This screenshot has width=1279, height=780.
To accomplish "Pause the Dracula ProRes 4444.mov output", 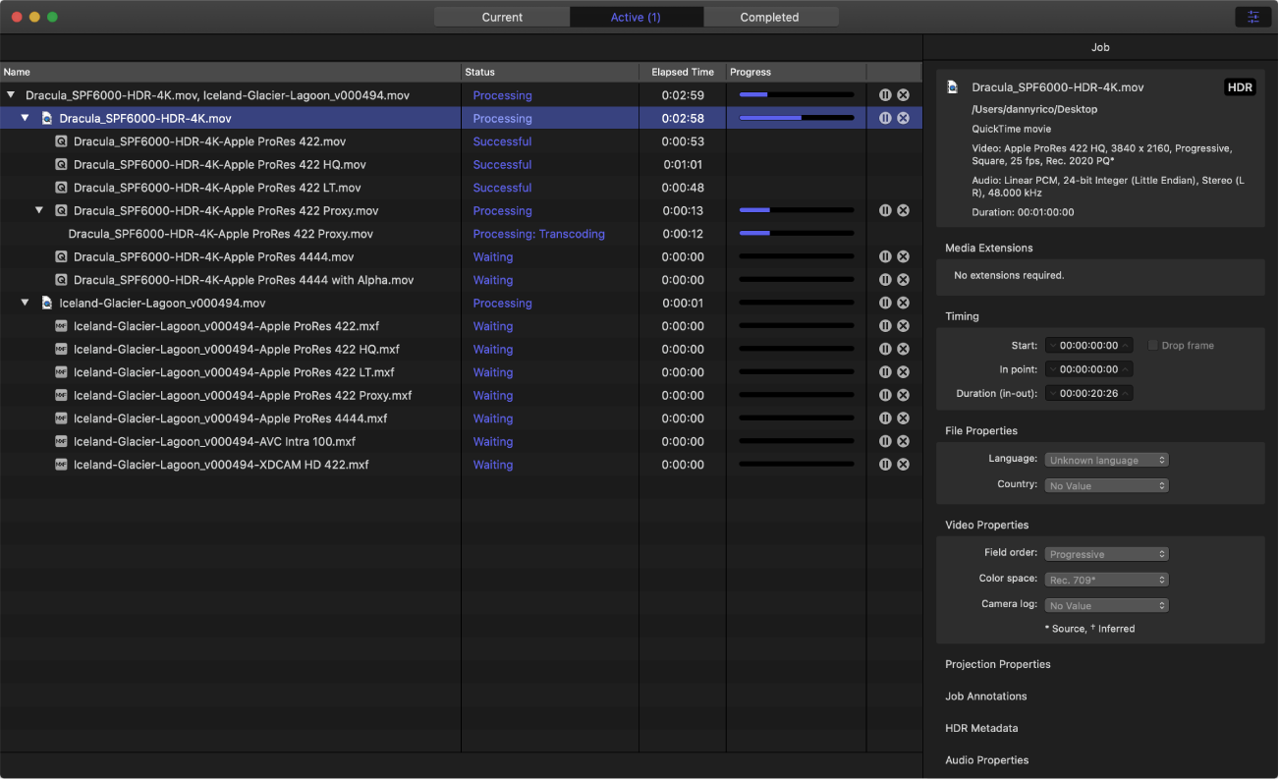I will 885,257.
